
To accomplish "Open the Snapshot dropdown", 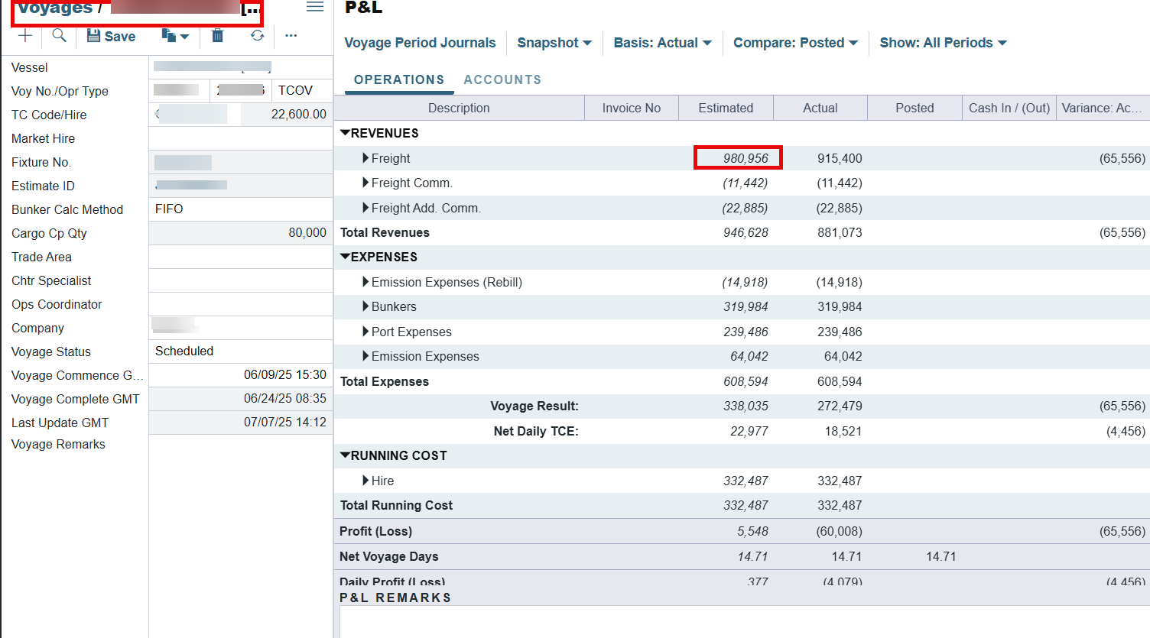I will [554, 43].
